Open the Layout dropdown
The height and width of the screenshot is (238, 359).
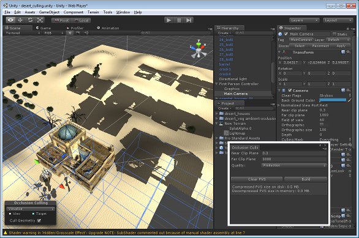338,20
